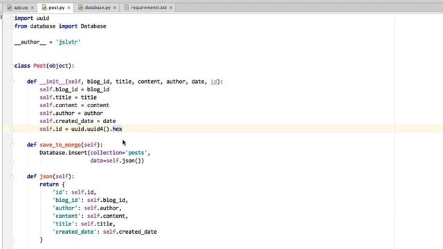Click the Python file icon on database.py tab
Viewport: 443px width, 249px height.
(x=81, y=8)
